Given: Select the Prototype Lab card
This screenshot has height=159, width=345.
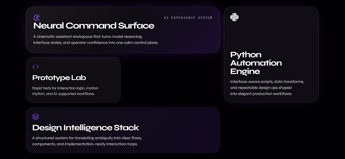Looking at the screenshot, I should (73, 80).
